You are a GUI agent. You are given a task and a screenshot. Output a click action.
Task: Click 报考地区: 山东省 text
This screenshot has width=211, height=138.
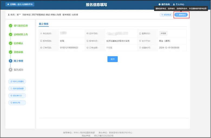tap(70, 15)
